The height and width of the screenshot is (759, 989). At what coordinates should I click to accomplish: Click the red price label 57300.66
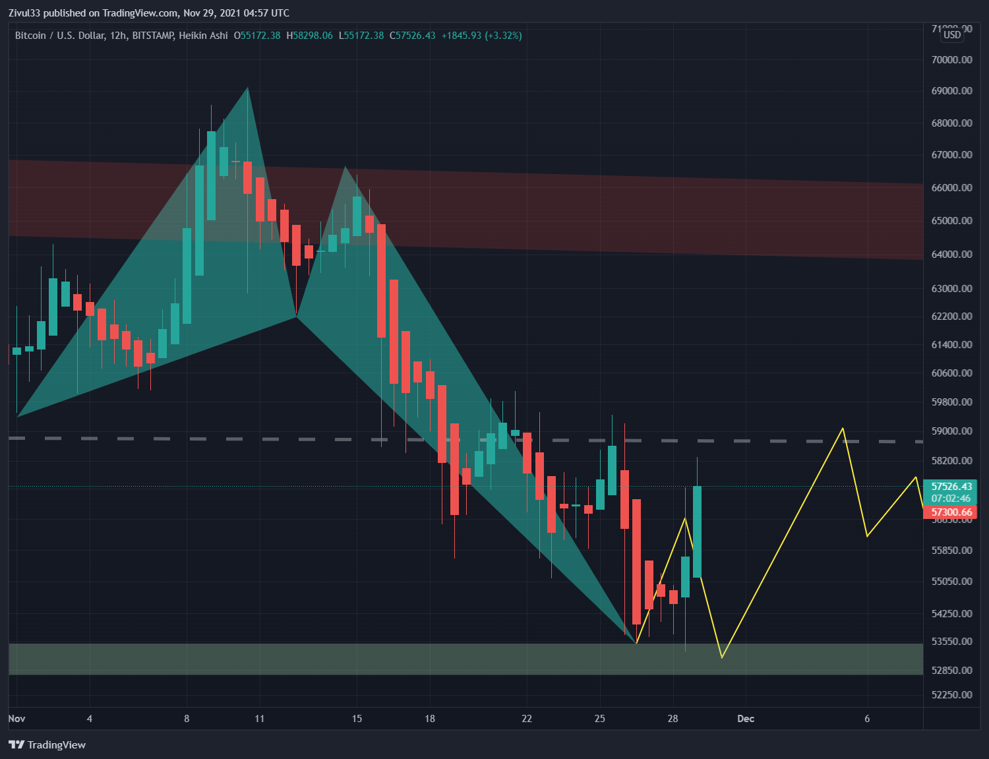point(951,512)
